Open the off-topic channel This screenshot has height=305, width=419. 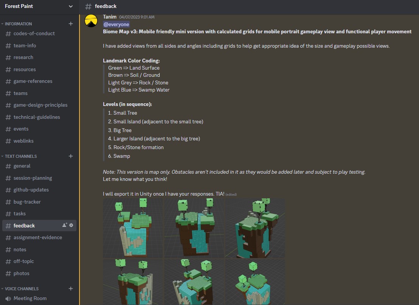[39, 261]
